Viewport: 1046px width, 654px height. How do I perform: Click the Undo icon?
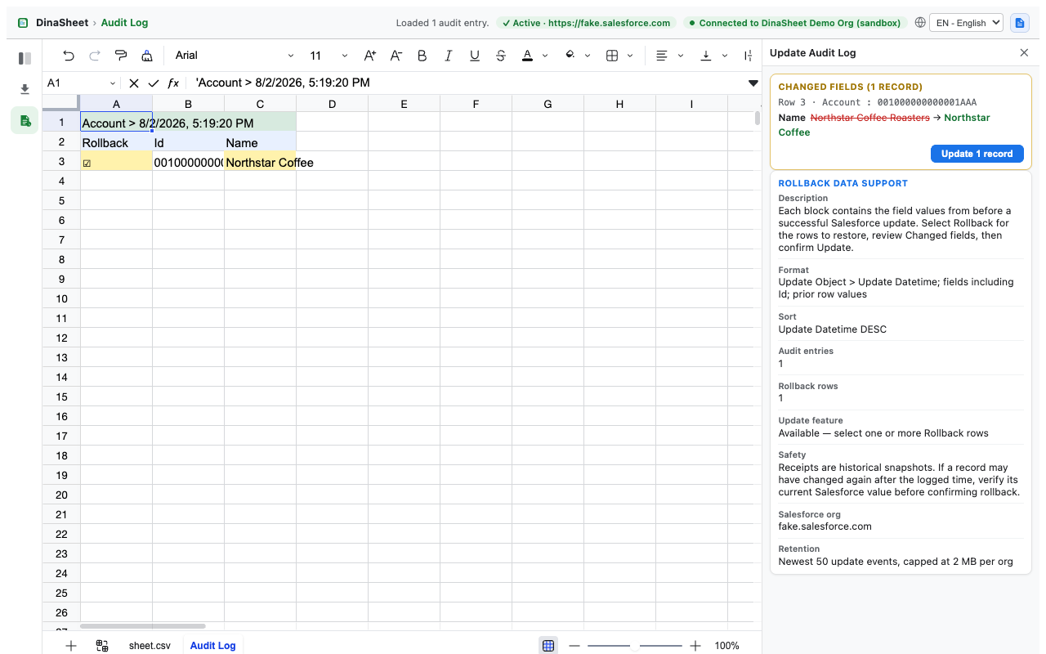(69, 56)
